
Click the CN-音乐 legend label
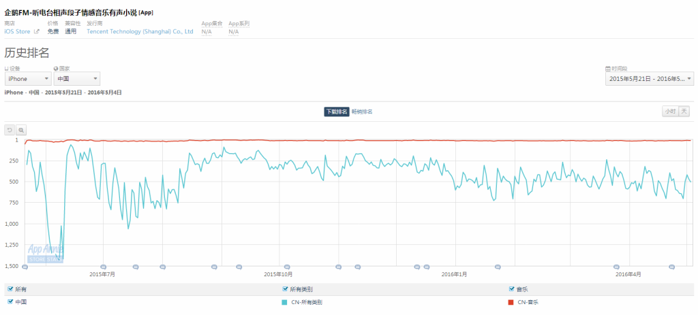529,302
